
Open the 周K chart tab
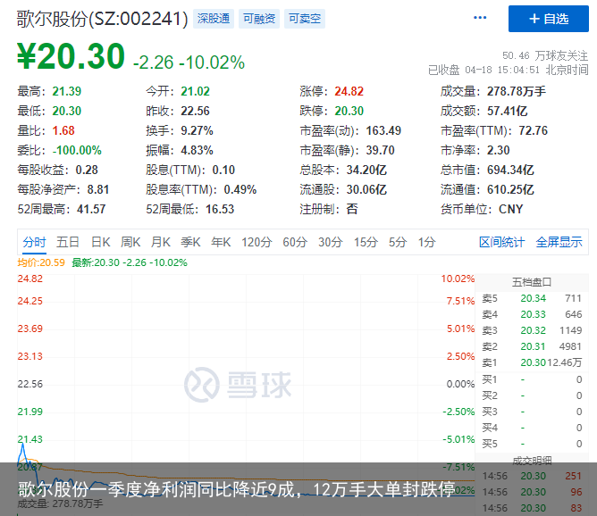point(130,242)
